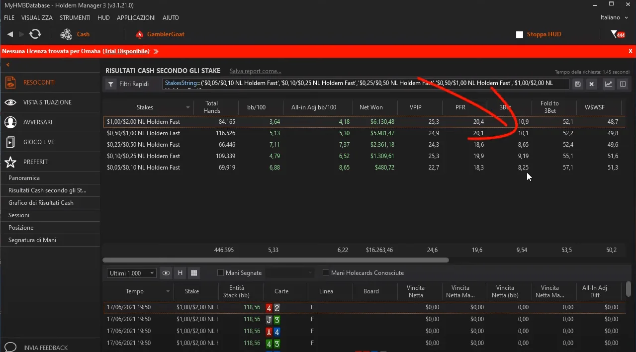
Task: Enable the Mani Segnate checkbox
Action: [x=220, y=273]
